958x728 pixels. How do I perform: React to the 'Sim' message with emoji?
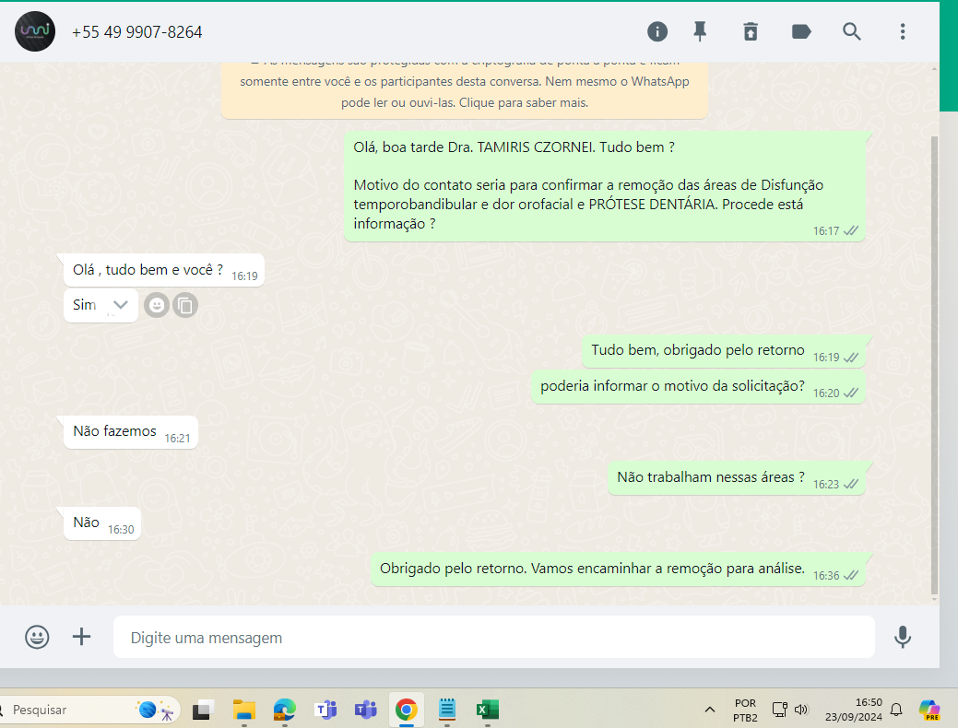tap(157, 305)
